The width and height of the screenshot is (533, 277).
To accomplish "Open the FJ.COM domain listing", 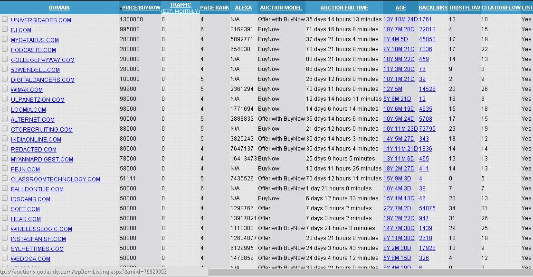I will [21, 30].
